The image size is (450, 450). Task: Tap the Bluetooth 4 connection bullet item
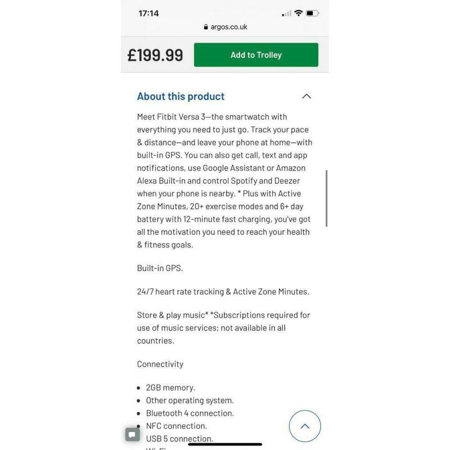pyautogui.click(x=190, y=413)
